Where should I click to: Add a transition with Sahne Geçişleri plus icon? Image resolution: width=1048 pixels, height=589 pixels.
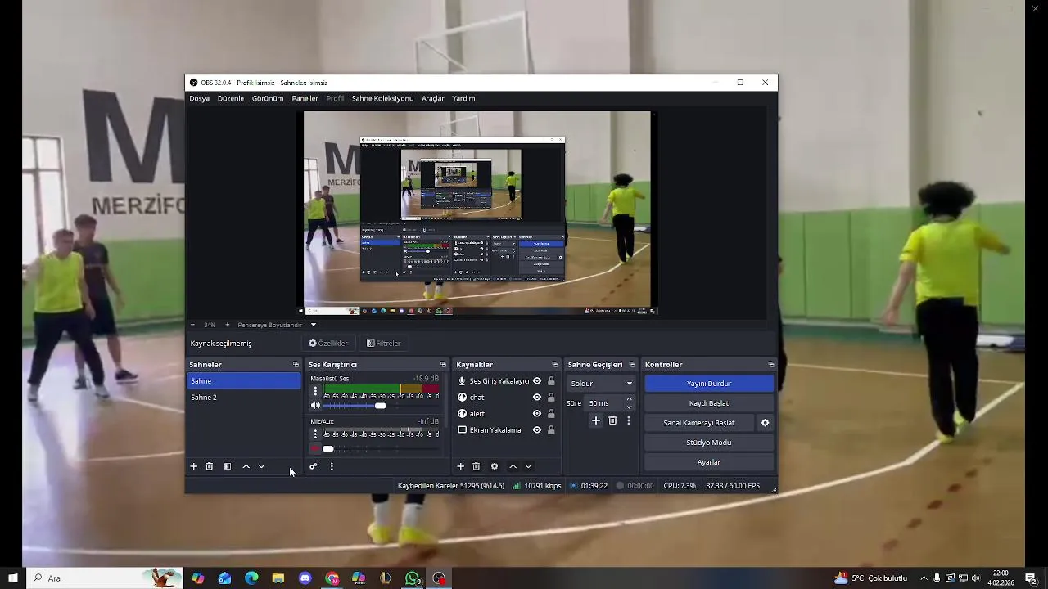coord(596,420)
